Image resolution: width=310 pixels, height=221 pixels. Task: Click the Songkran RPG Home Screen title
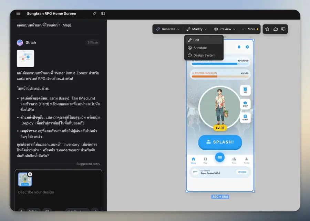pyautogui.click(x=51, y=13)
